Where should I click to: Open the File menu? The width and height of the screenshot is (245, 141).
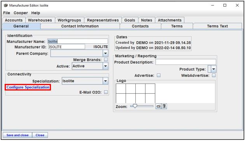click(7, 13)
